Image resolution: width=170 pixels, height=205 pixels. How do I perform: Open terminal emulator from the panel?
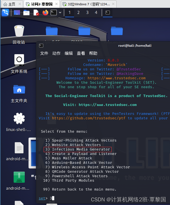(54, 13)
